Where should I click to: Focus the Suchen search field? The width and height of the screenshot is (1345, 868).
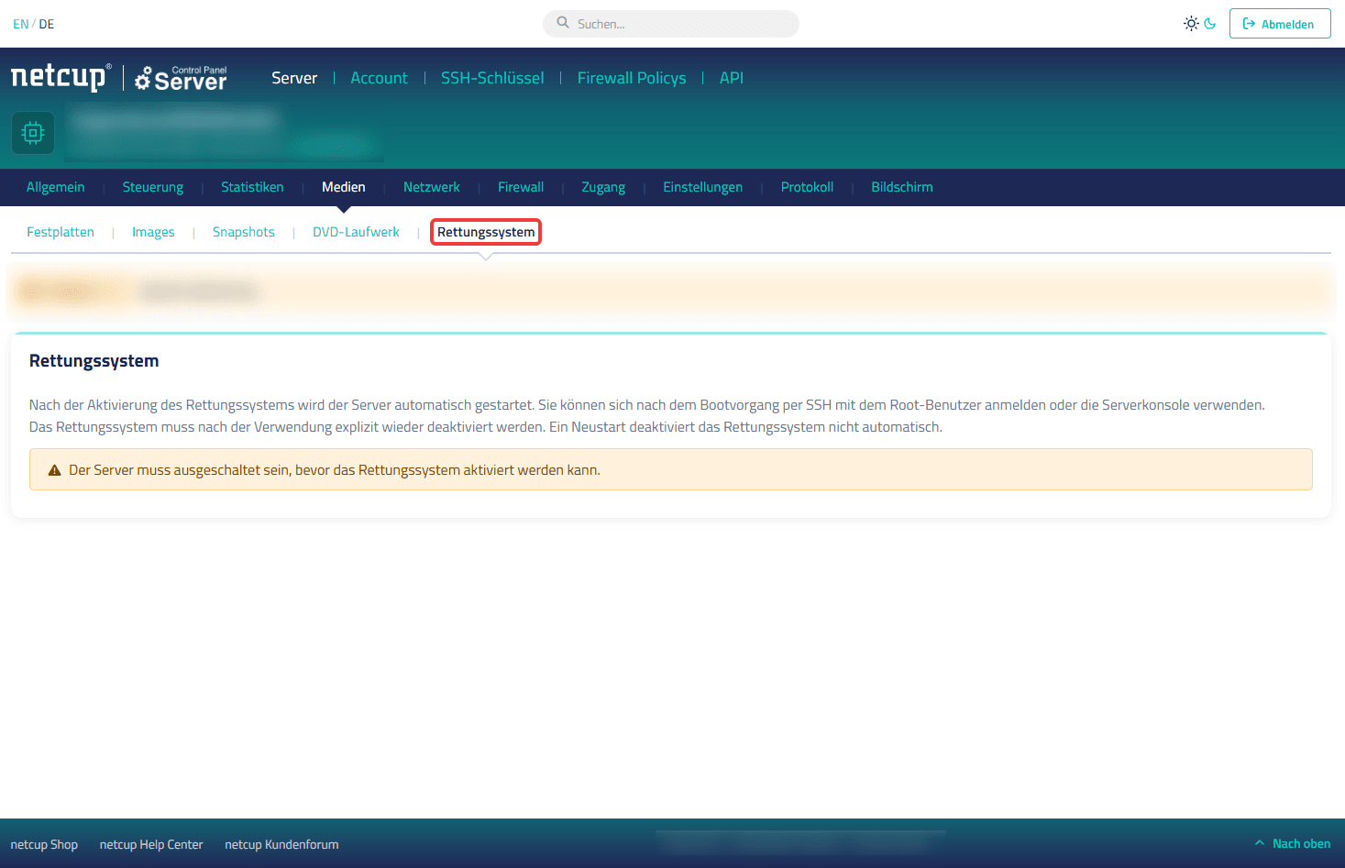click(x=671, y=24)
